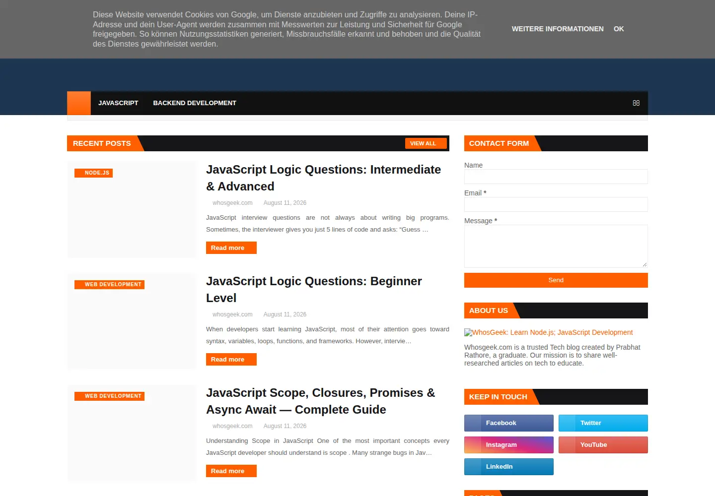The width and height of the screenshot is (715, 496).
Task: Accept cookies with the OK button
Action: [619, 29]
